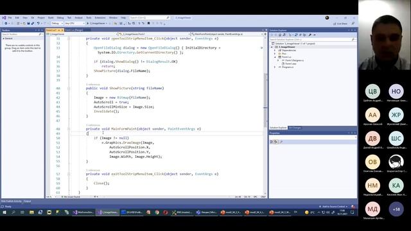Open the Any CPU platform dropdown

tap(74, 23)
